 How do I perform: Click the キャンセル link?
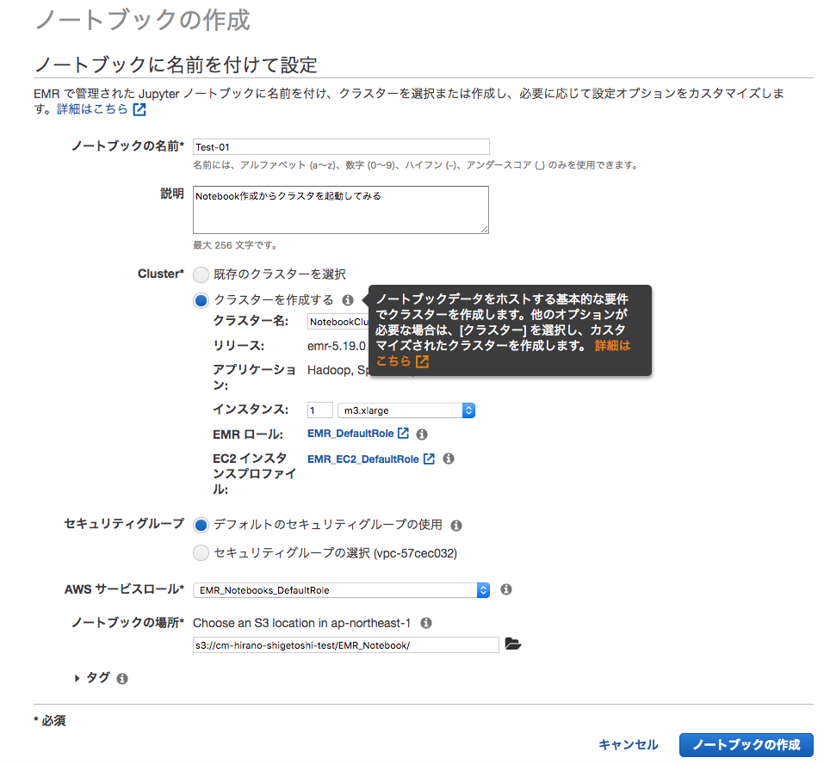coord(628,745)
